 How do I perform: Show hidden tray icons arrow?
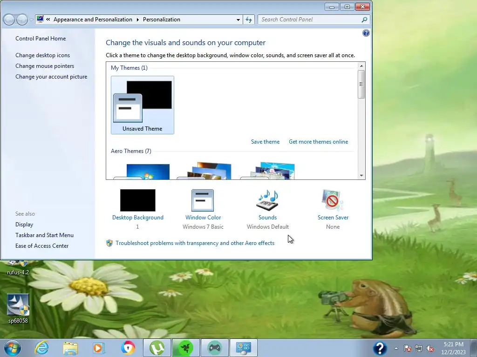coord(396,348)
